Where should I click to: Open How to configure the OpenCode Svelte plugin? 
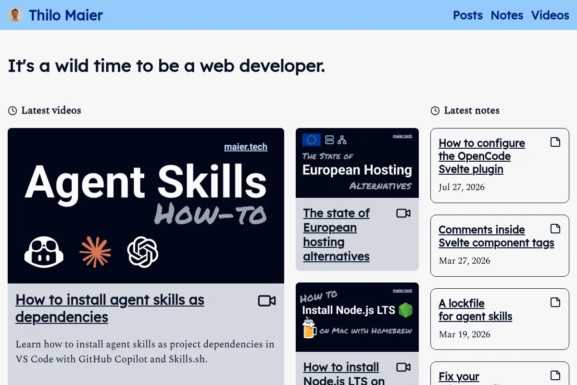click(x=482, y=156)
